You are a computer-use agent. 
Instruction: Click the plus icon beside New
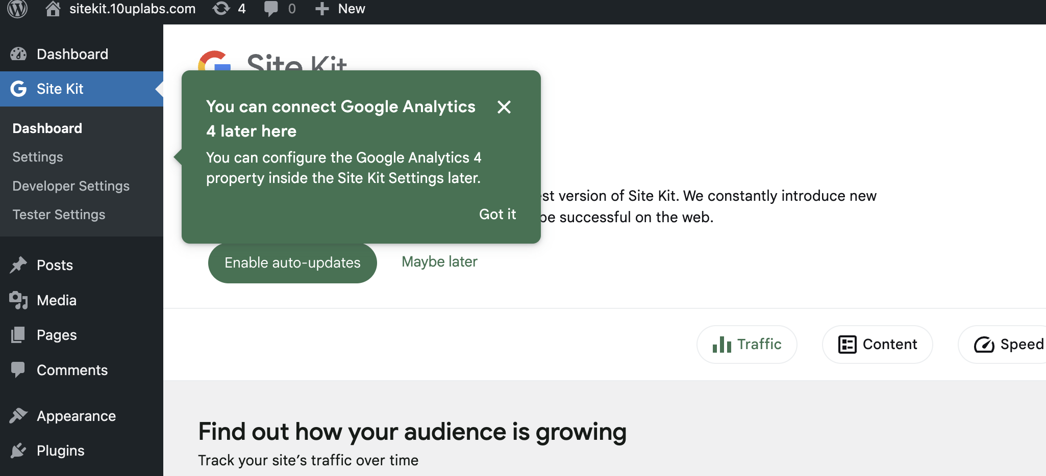click(322, 9)
